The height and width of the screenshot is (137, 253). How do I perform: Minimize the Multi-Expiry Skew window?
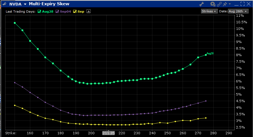(237, 5)
